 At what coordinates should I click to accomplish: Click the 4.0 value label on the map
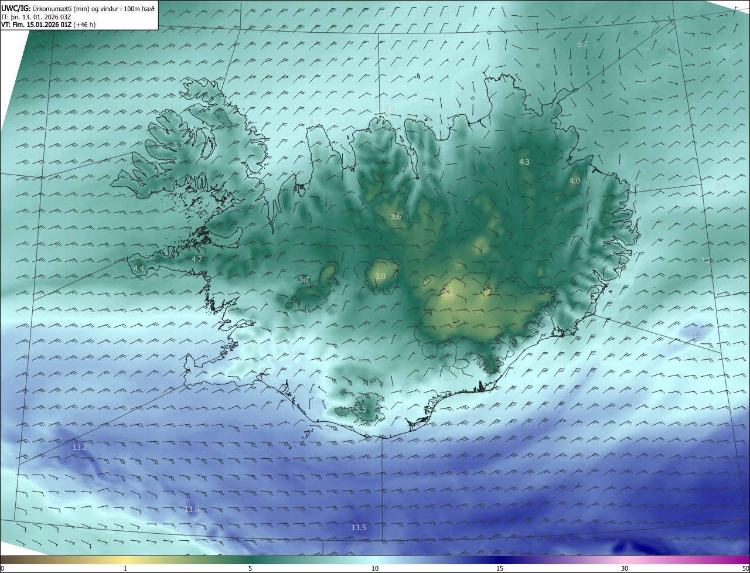574,181
